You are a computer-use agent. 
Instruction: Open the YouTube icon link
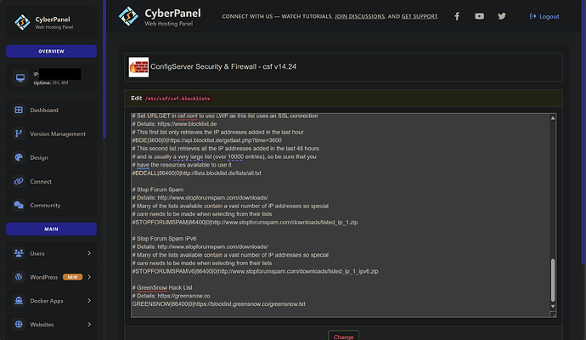click(479, 16)
